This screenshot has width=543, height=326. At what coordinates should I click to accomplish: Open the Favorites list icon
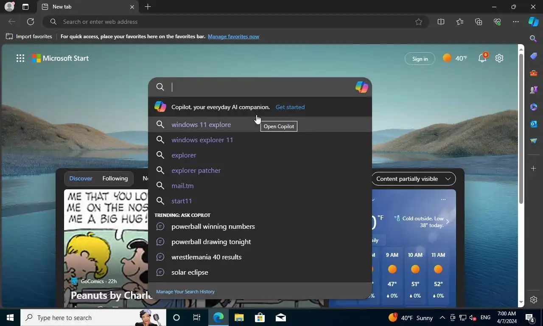[x=460, y=22]
